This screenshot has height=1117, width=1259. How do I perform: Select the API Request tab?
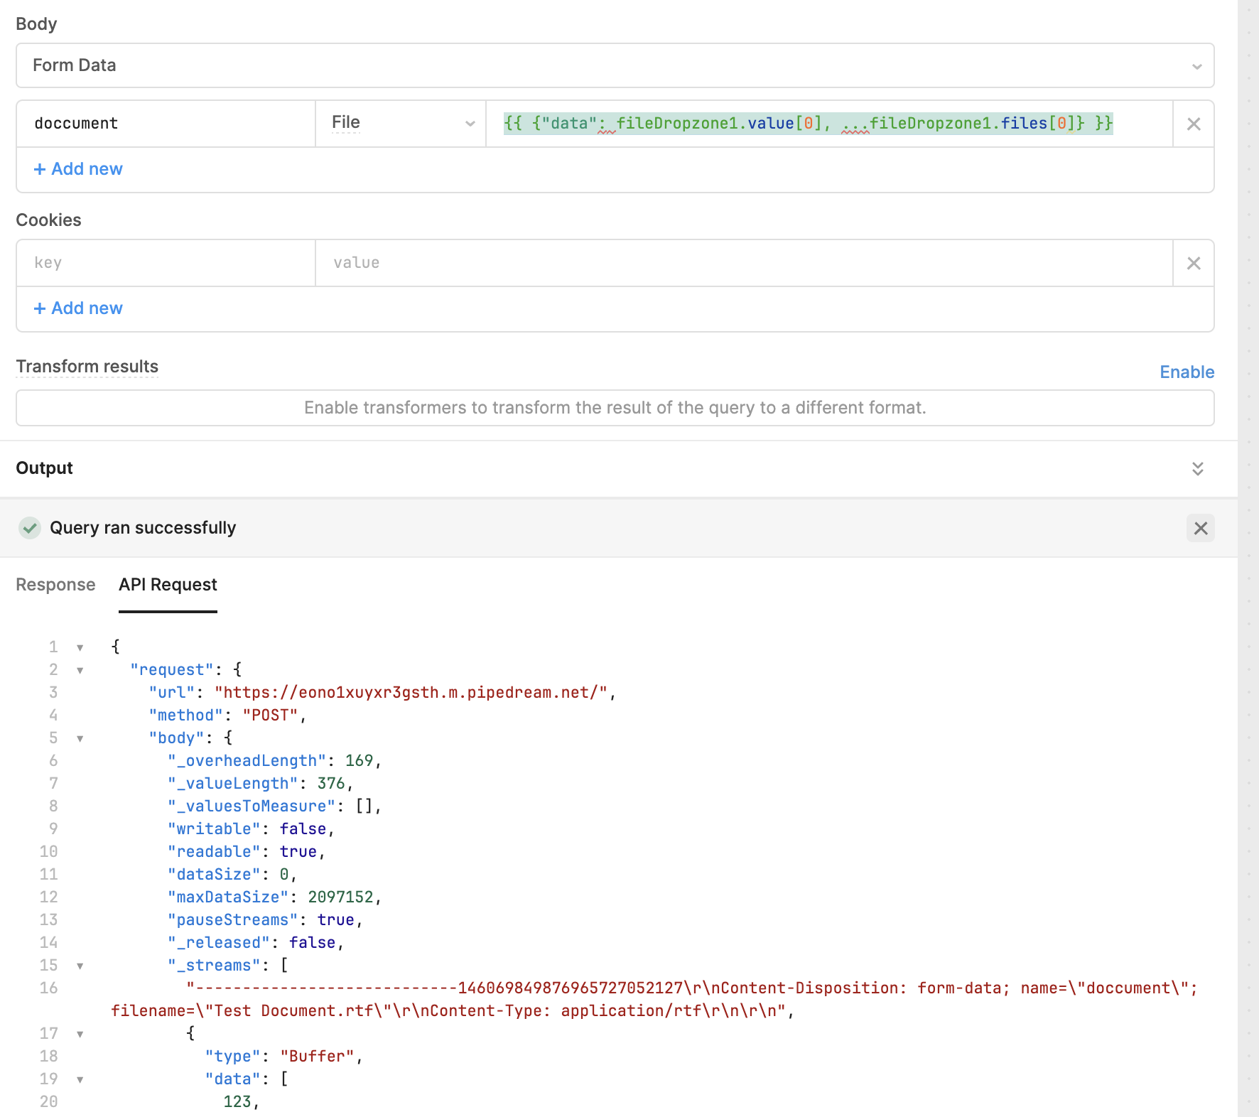168,585
